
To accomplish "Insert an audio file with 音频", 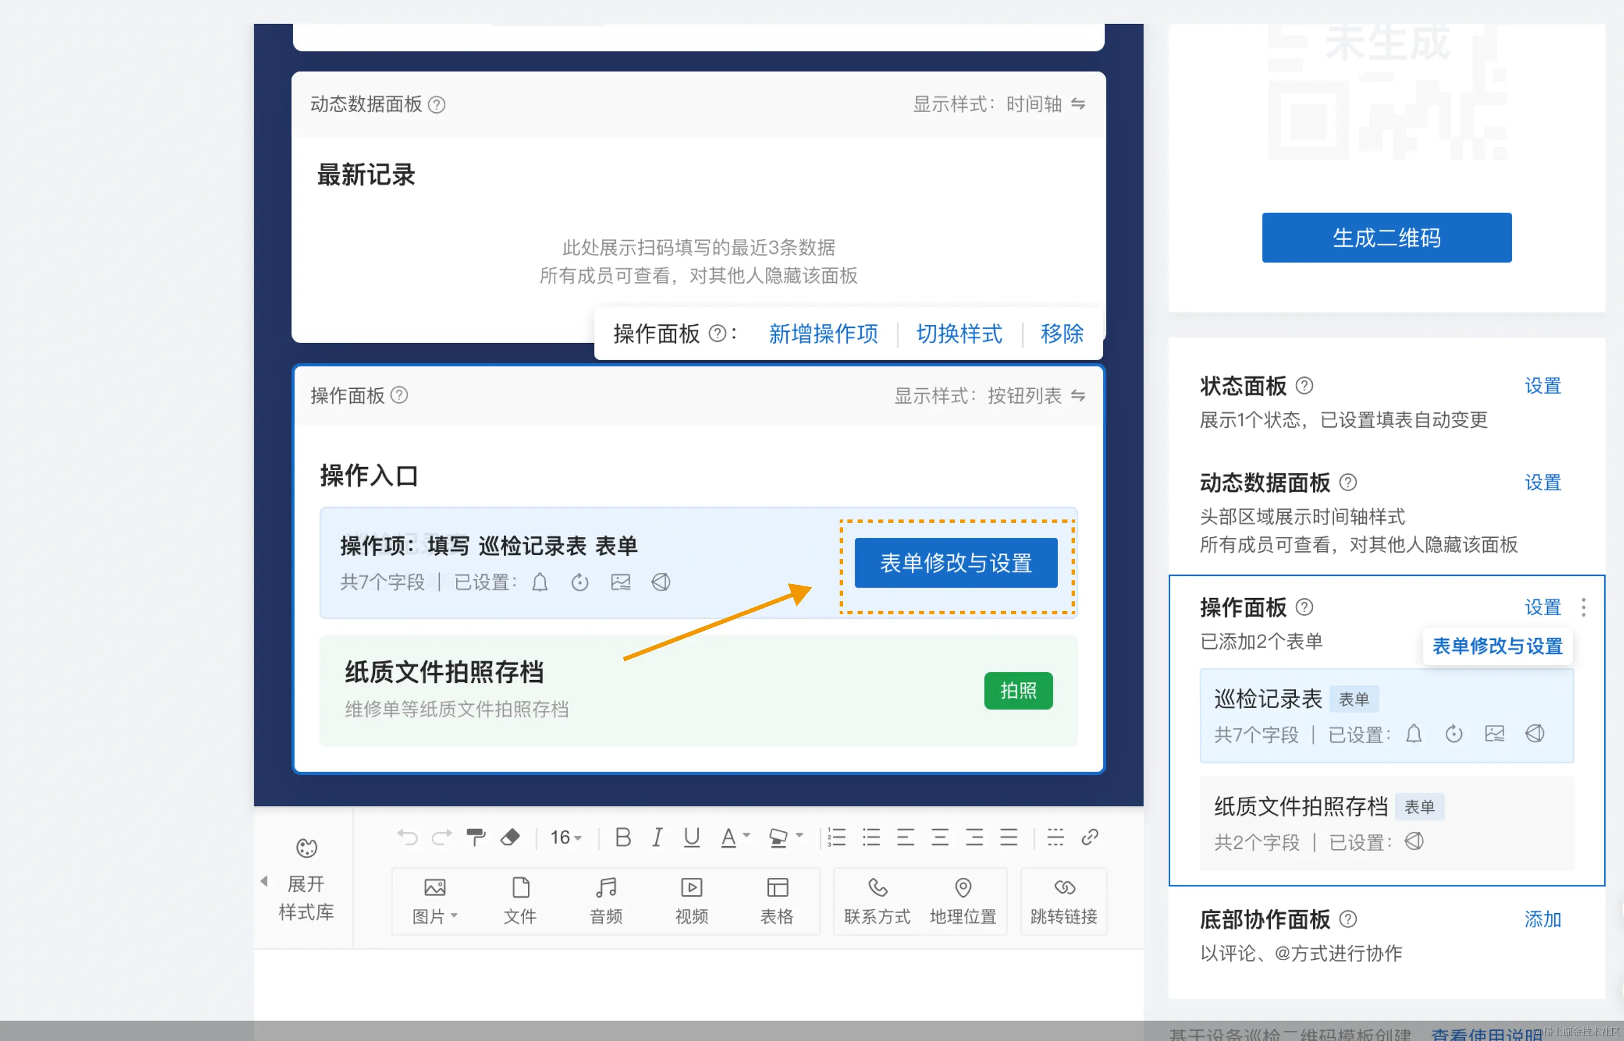I will [x=606, y=900].
